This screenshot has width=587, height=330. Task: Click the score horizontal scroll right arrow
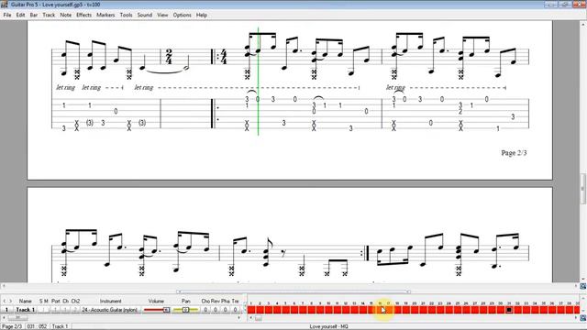[576, 286]
